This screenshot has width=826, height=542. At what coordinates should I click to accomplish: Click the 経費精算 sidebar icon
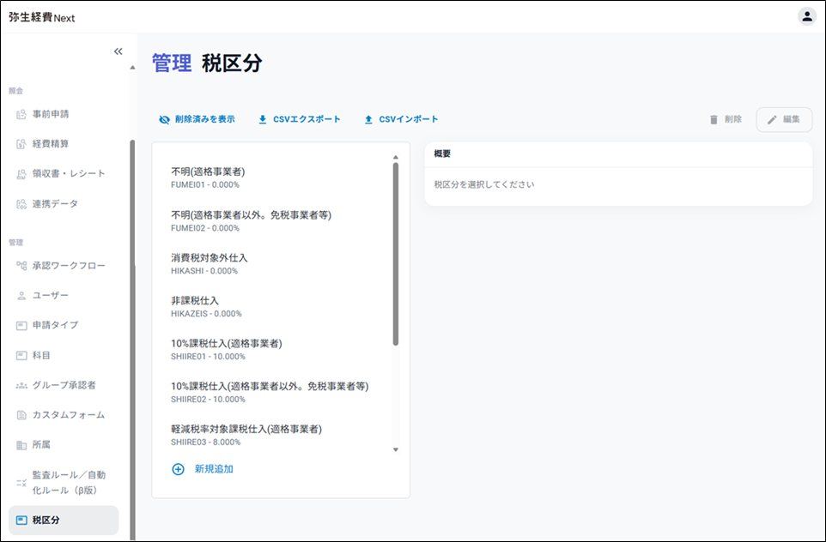click(21, 144)
